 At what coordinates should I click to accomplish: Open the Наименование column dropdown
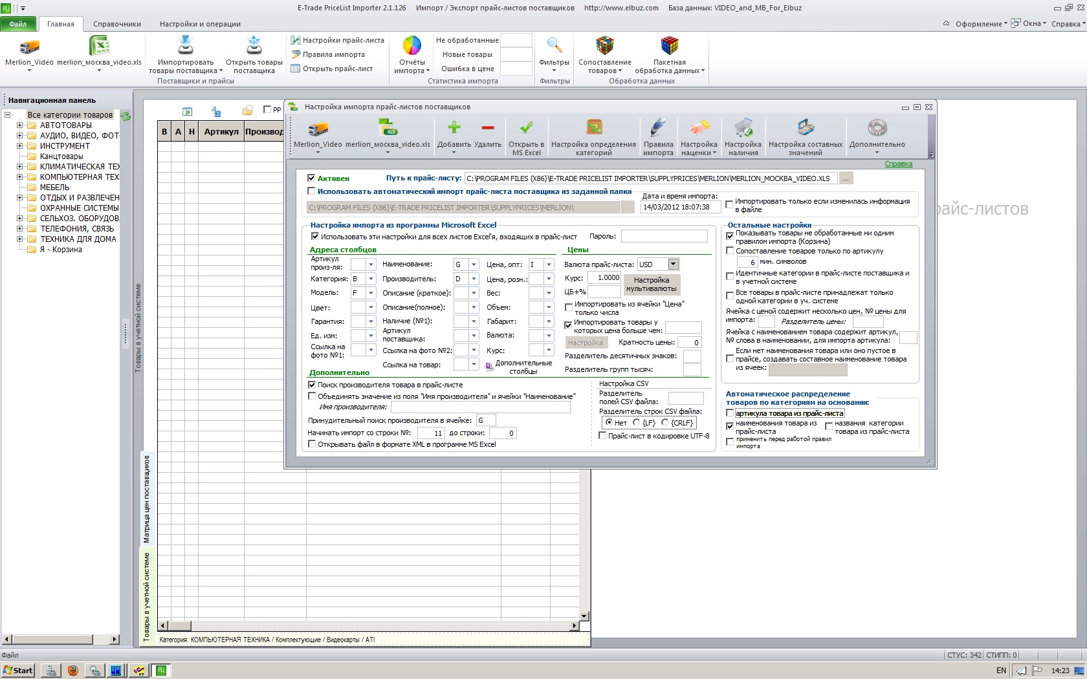point(474,264)
